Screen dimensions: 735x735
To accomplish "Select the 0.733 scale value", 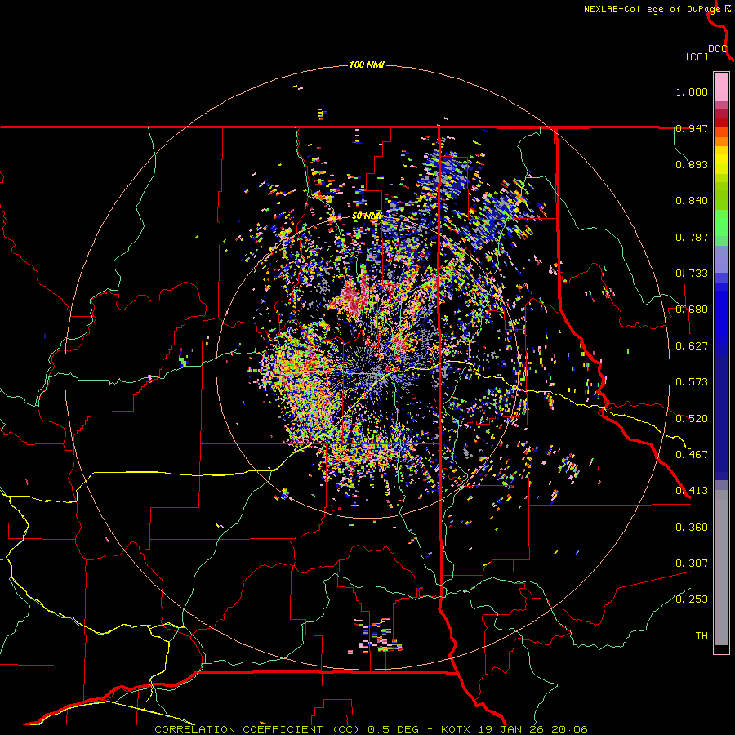I will 692,274.
